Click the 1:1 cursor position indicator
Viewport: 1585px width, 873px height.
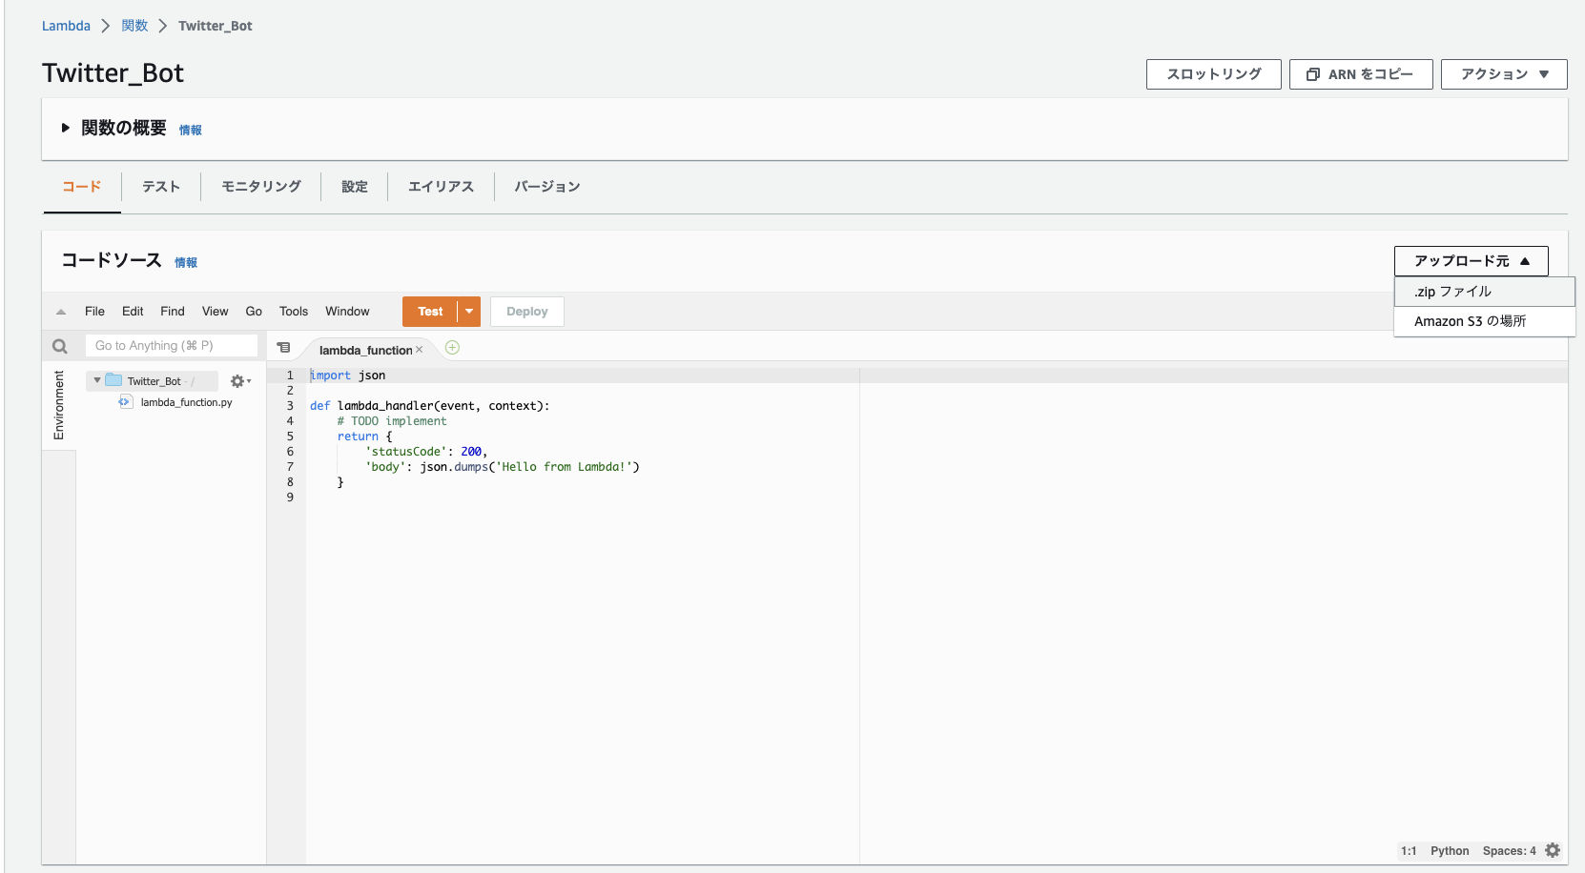coord(1409,851)
